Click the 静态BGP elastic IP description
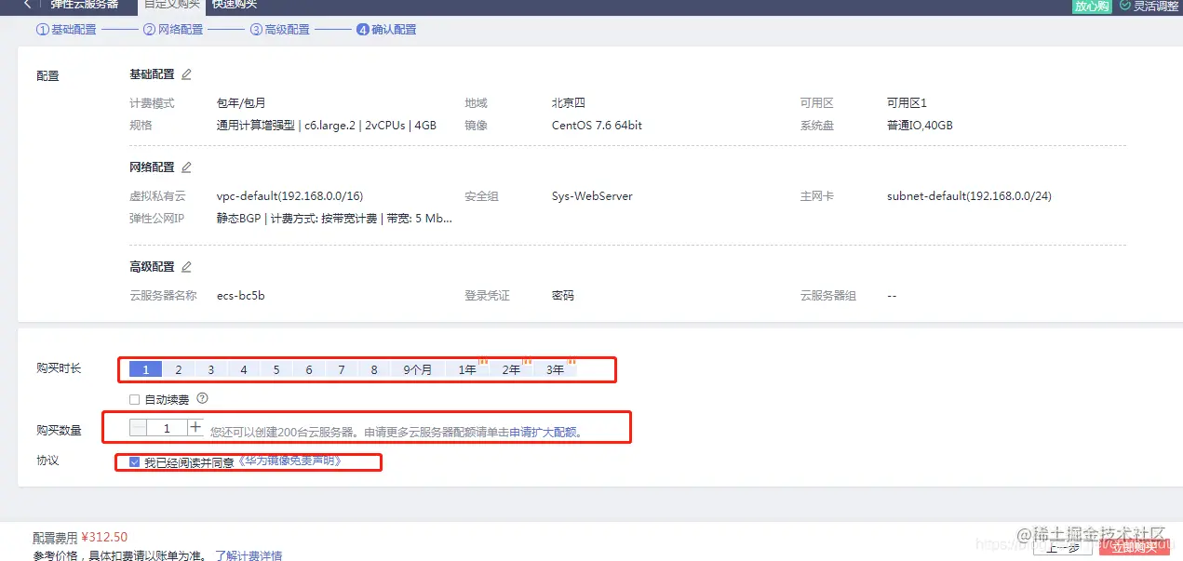 [x=334, y=219]
